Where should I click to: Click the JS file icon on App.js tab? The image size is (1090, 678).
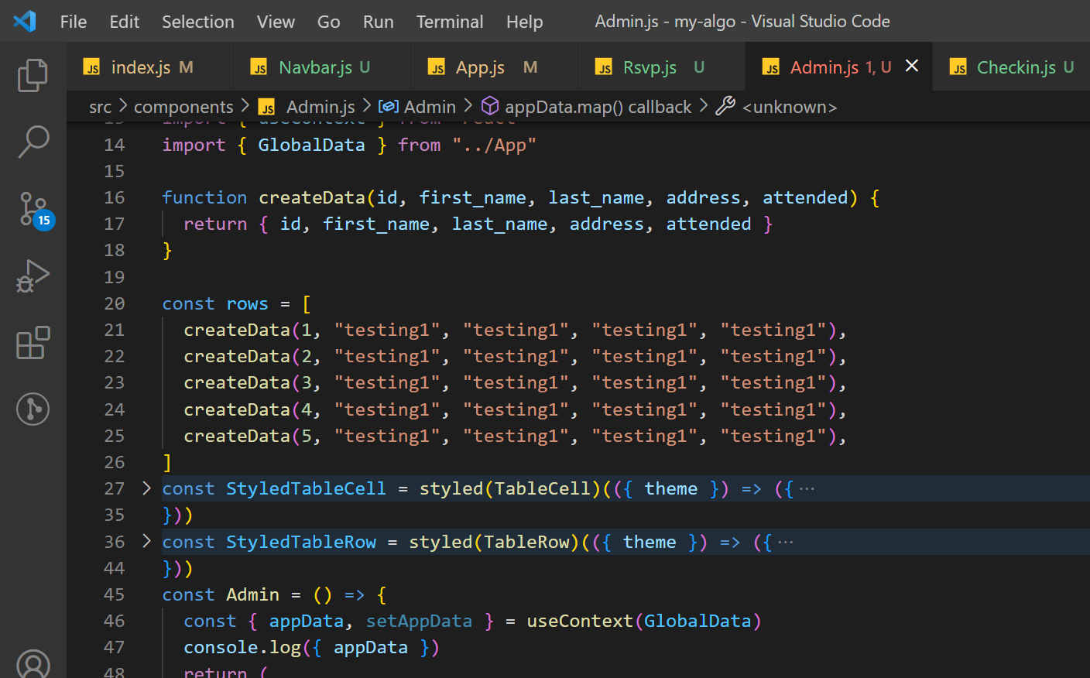437,67
